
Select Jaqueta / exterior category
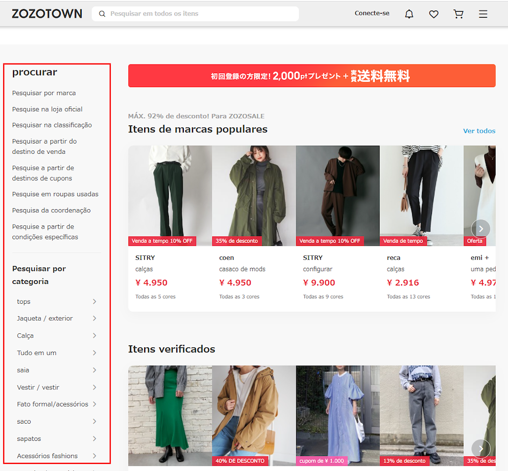(x=45, y=318)
